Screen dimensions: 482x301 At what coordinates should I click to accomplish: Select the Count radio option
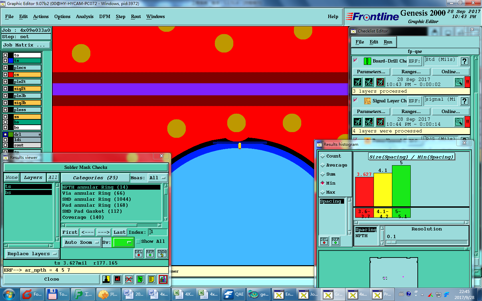(323, 156)
